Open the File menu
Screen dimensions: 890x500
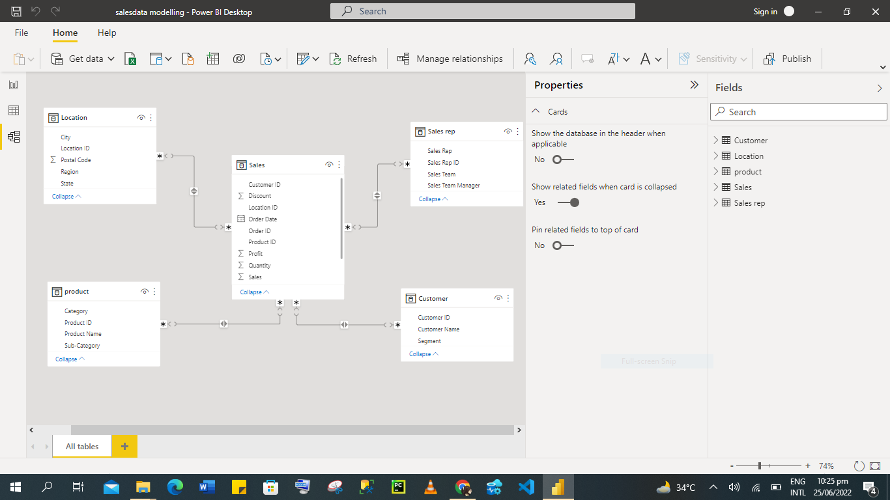point(22,33)
